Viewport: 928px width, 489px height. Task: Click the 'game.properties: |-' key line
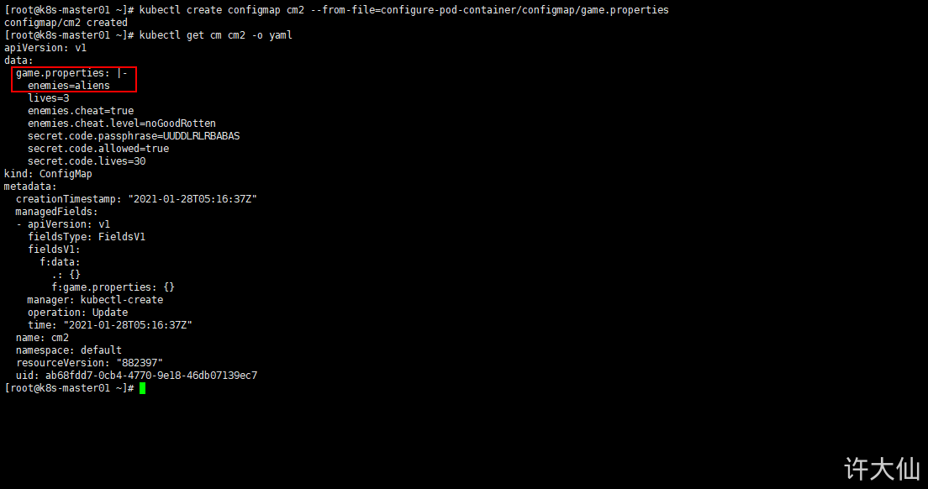click(x=71, y=73)
